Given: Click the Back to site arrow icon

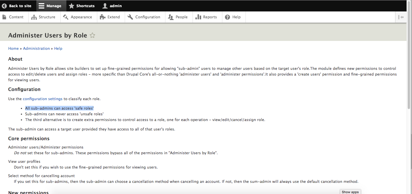Looking at the screenshot, I should (4, 6).
